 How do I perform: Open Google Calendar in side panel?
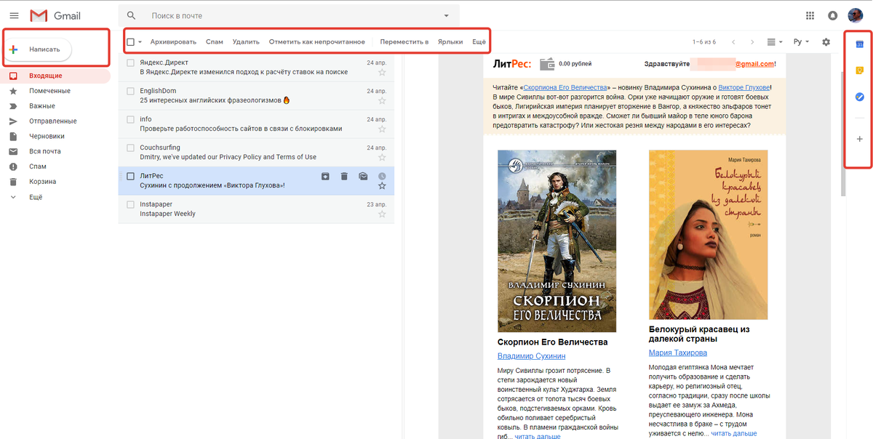pos(858,44)
